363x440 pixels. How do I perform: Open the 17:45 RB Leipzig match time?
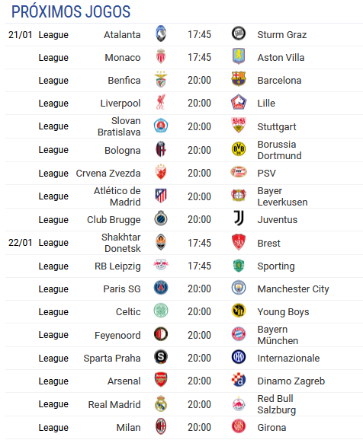199,266
